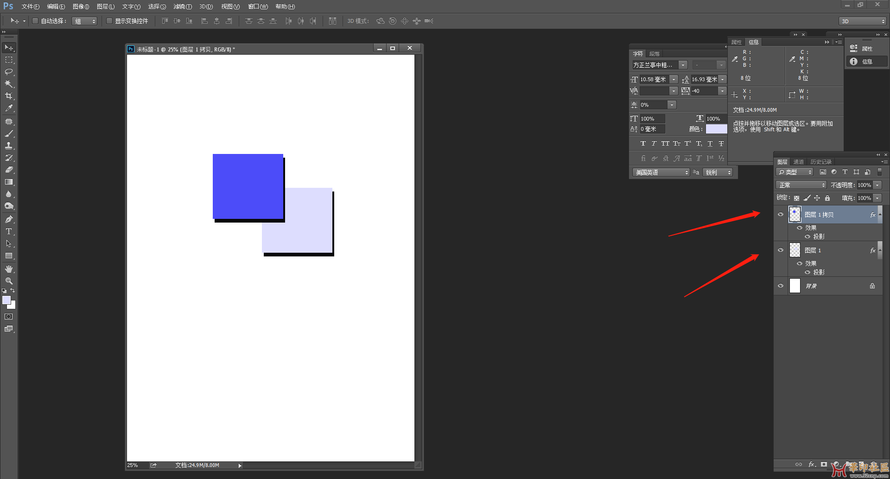Open the 图像(I) menu
Viewport: 890px width, 479px height.
point(81,6)
